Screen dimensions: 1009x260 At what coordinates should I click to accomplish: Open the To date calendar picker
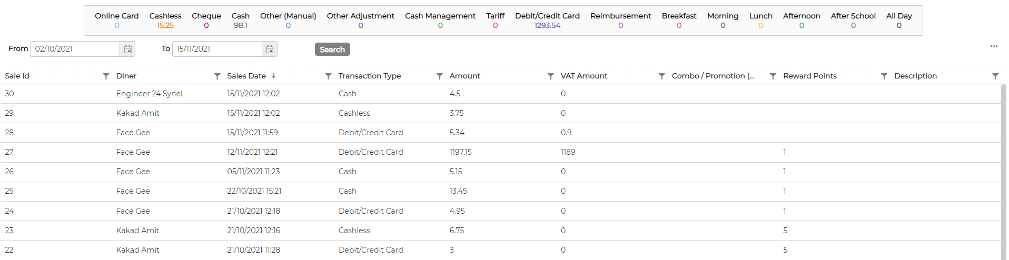[x=270, y=49]
